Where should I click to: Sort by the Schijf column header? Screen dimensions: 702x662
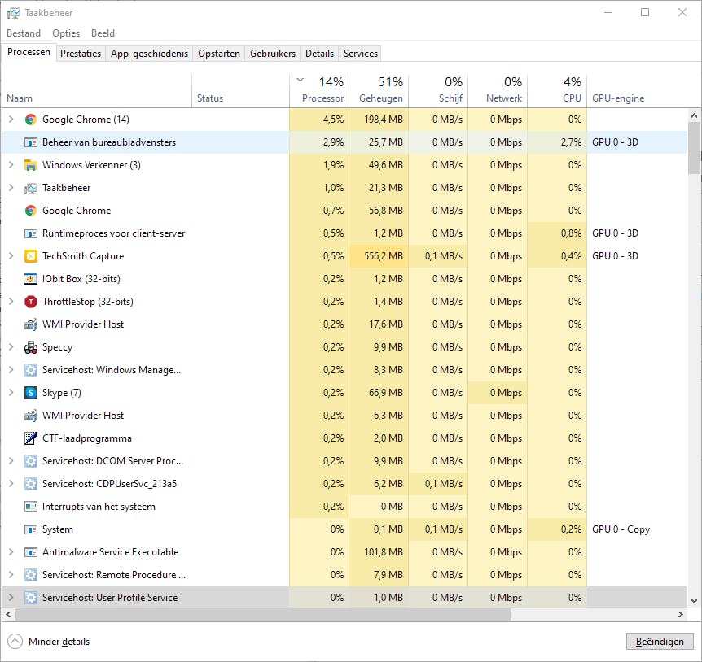pos(438,91)
